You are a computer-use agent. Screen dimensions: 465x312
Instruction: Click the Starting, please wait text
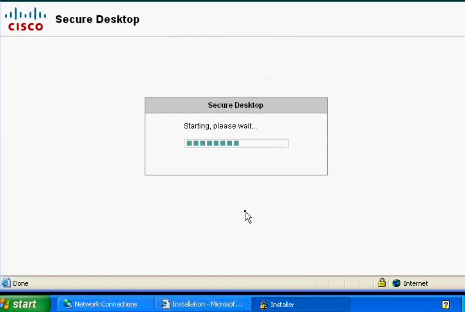point(220,126)
